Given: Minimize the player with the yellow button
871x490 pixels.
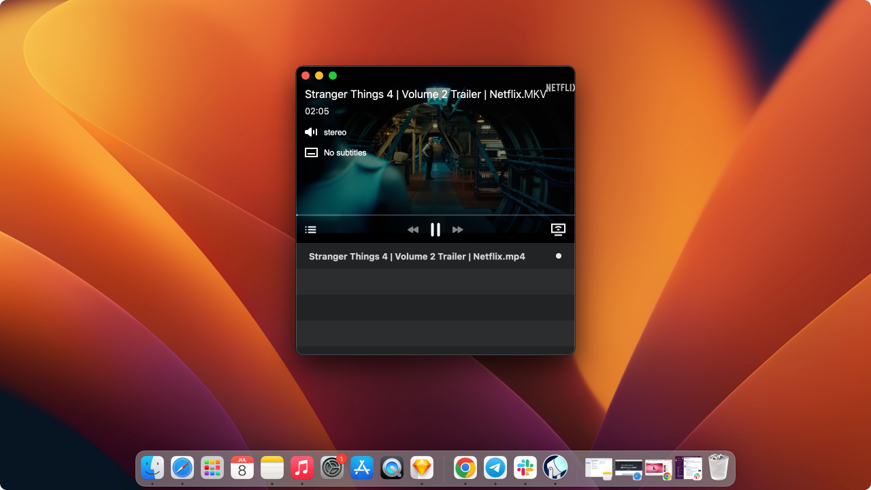Looking at the screenshot, I should (x=319, y=76).
